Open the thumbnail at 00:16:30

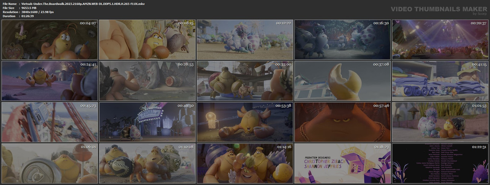point(343,40)
